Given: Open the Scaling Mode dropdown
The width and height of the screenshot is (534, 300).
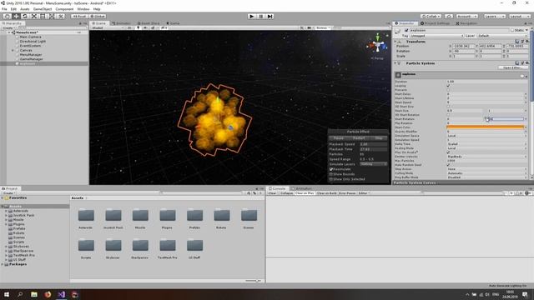Looking at the screenshot, I should pos(486,148).
